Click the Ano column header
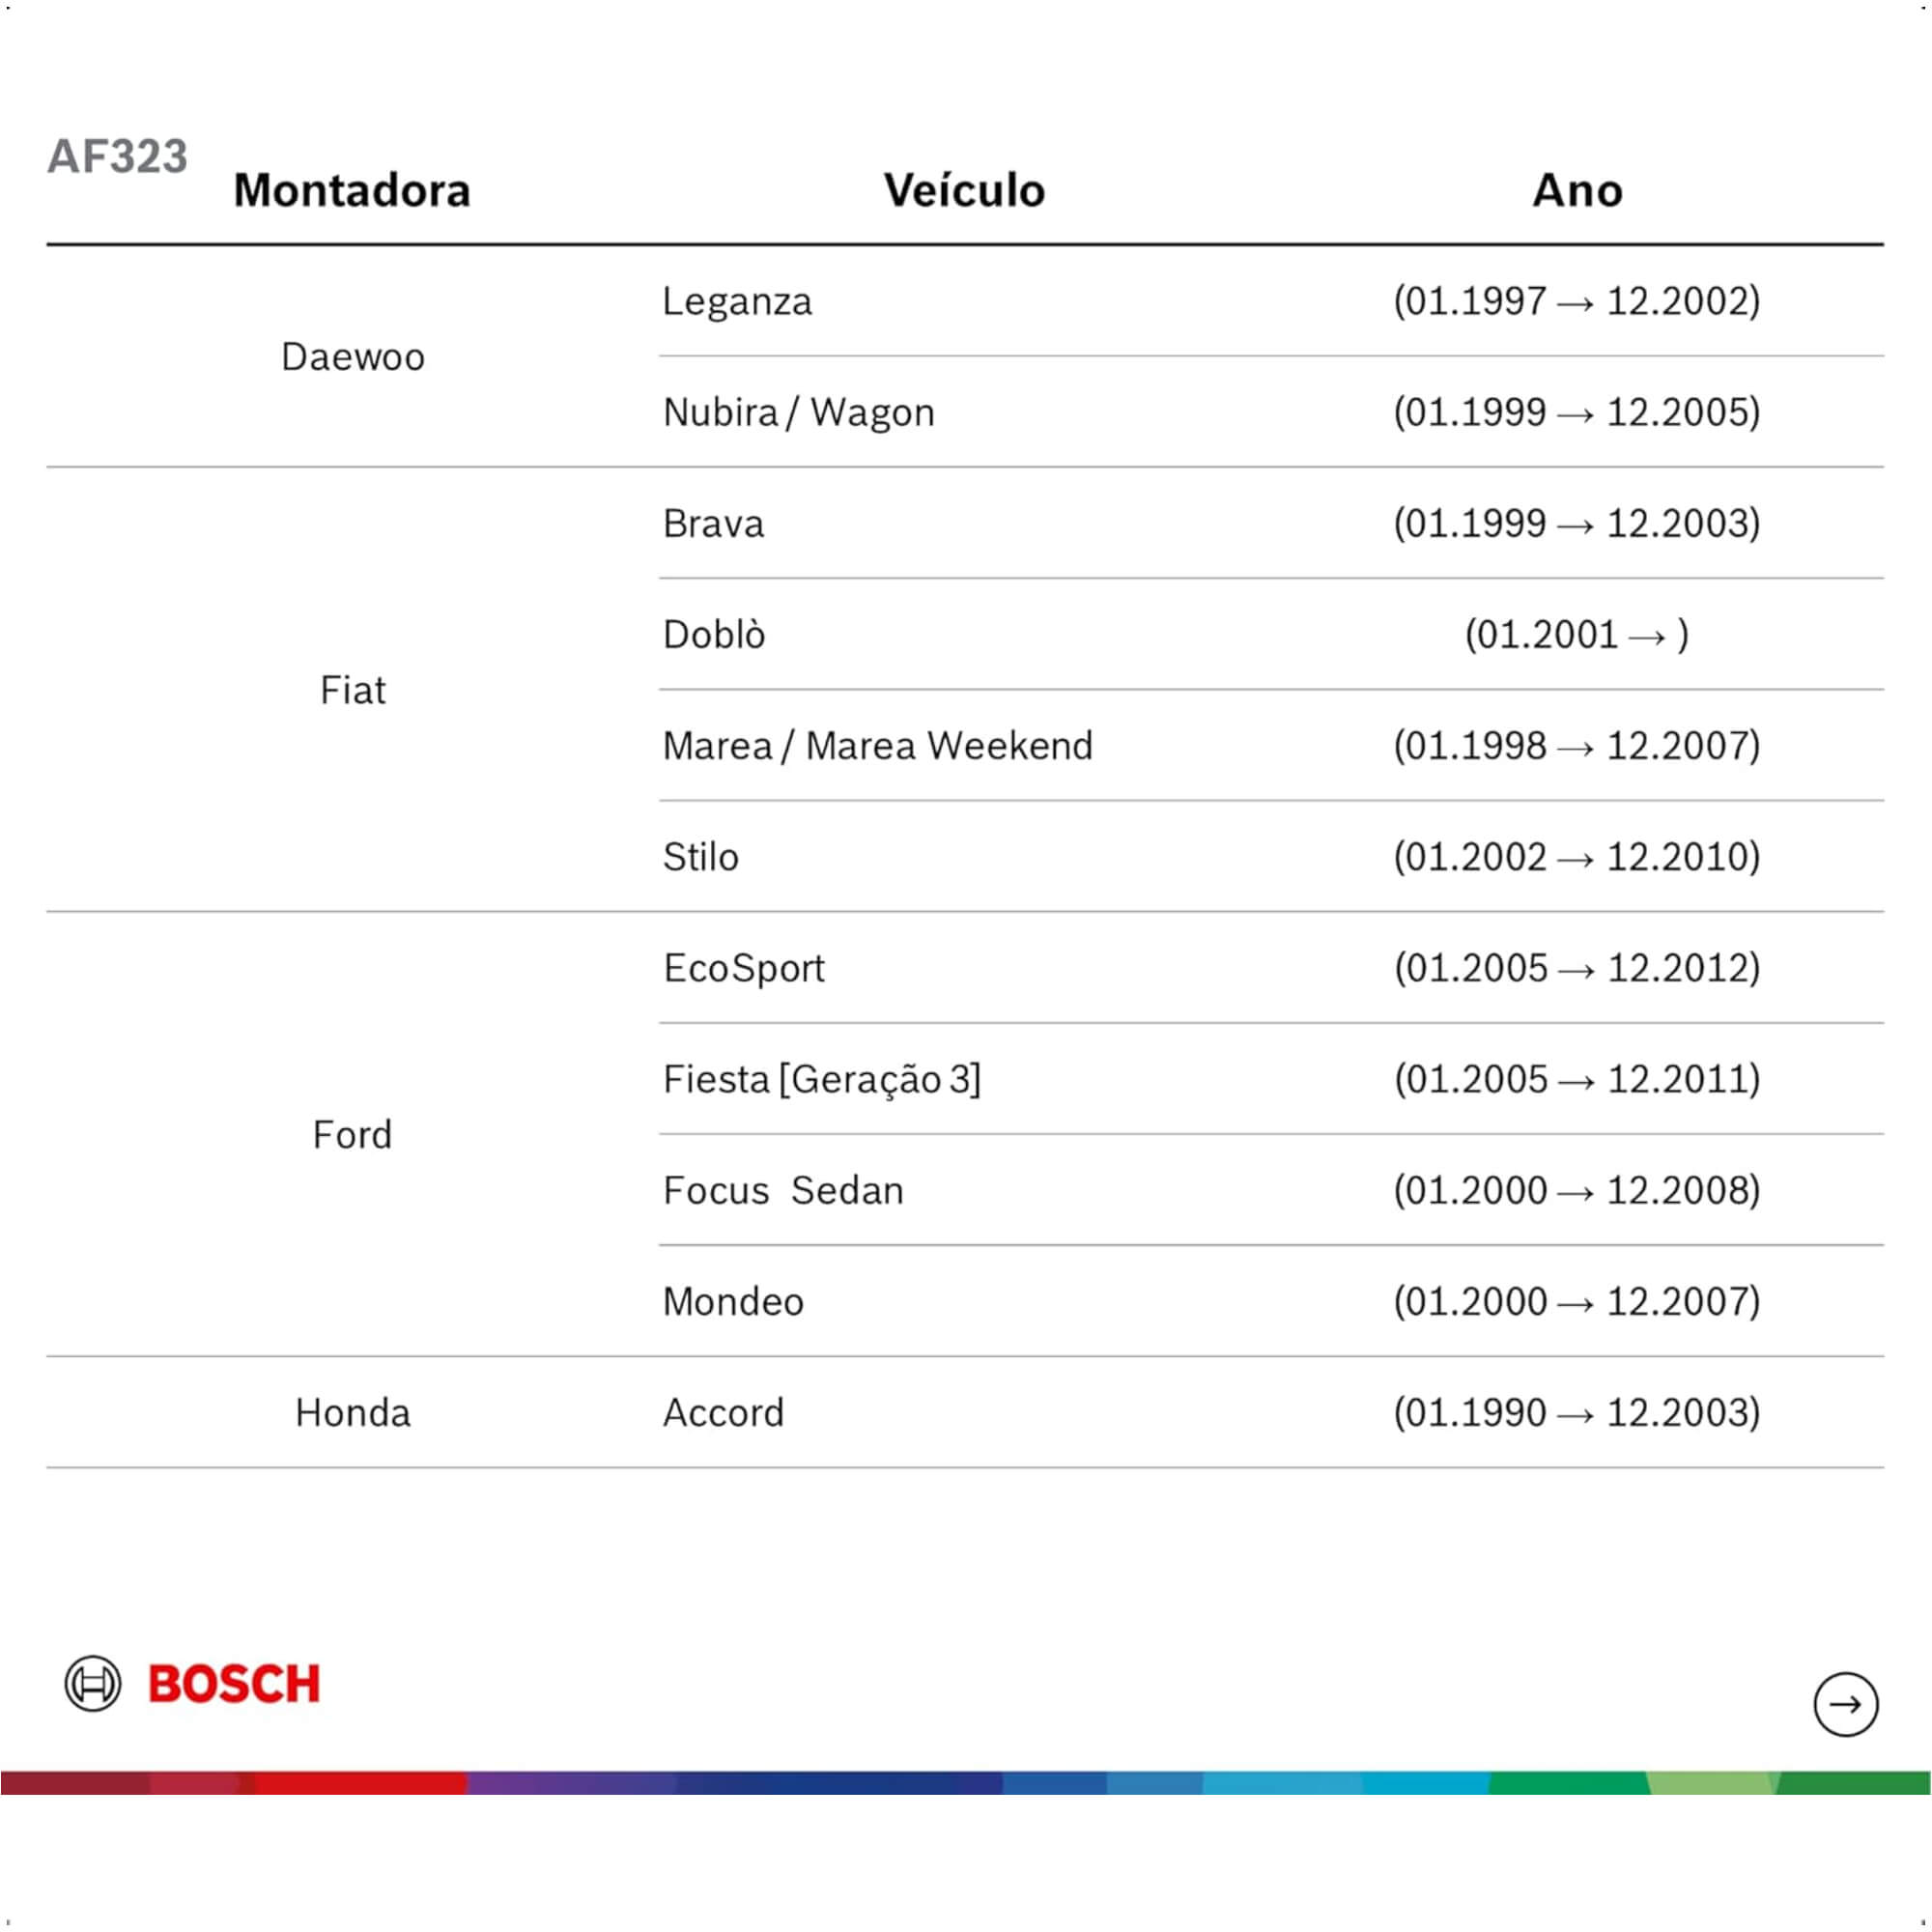The image size is (1932, 1932). pyautogui.click(x=1577, y=190)
